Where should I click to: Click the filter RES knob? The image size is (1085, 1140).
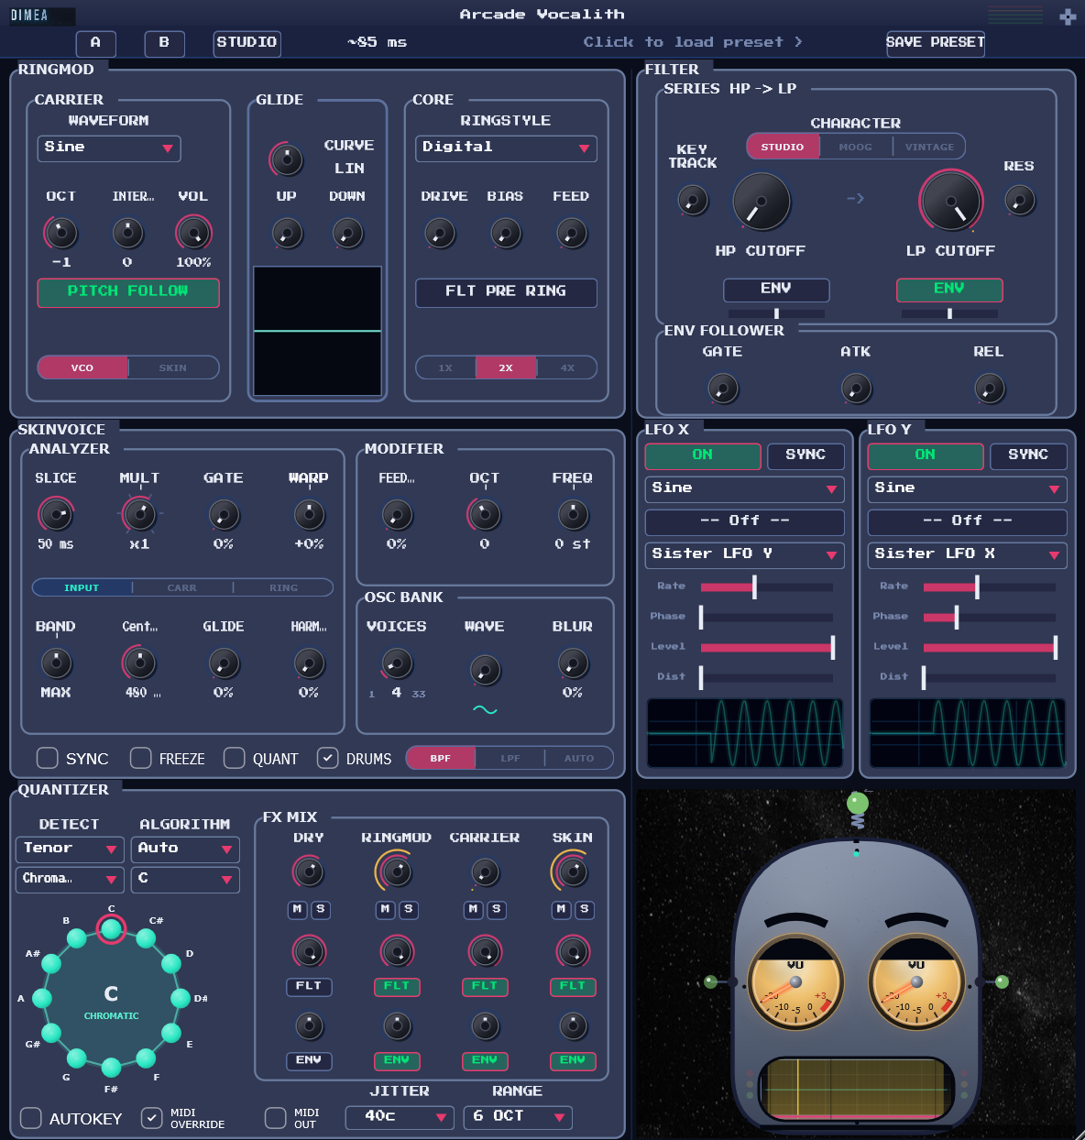(1019, 200)
